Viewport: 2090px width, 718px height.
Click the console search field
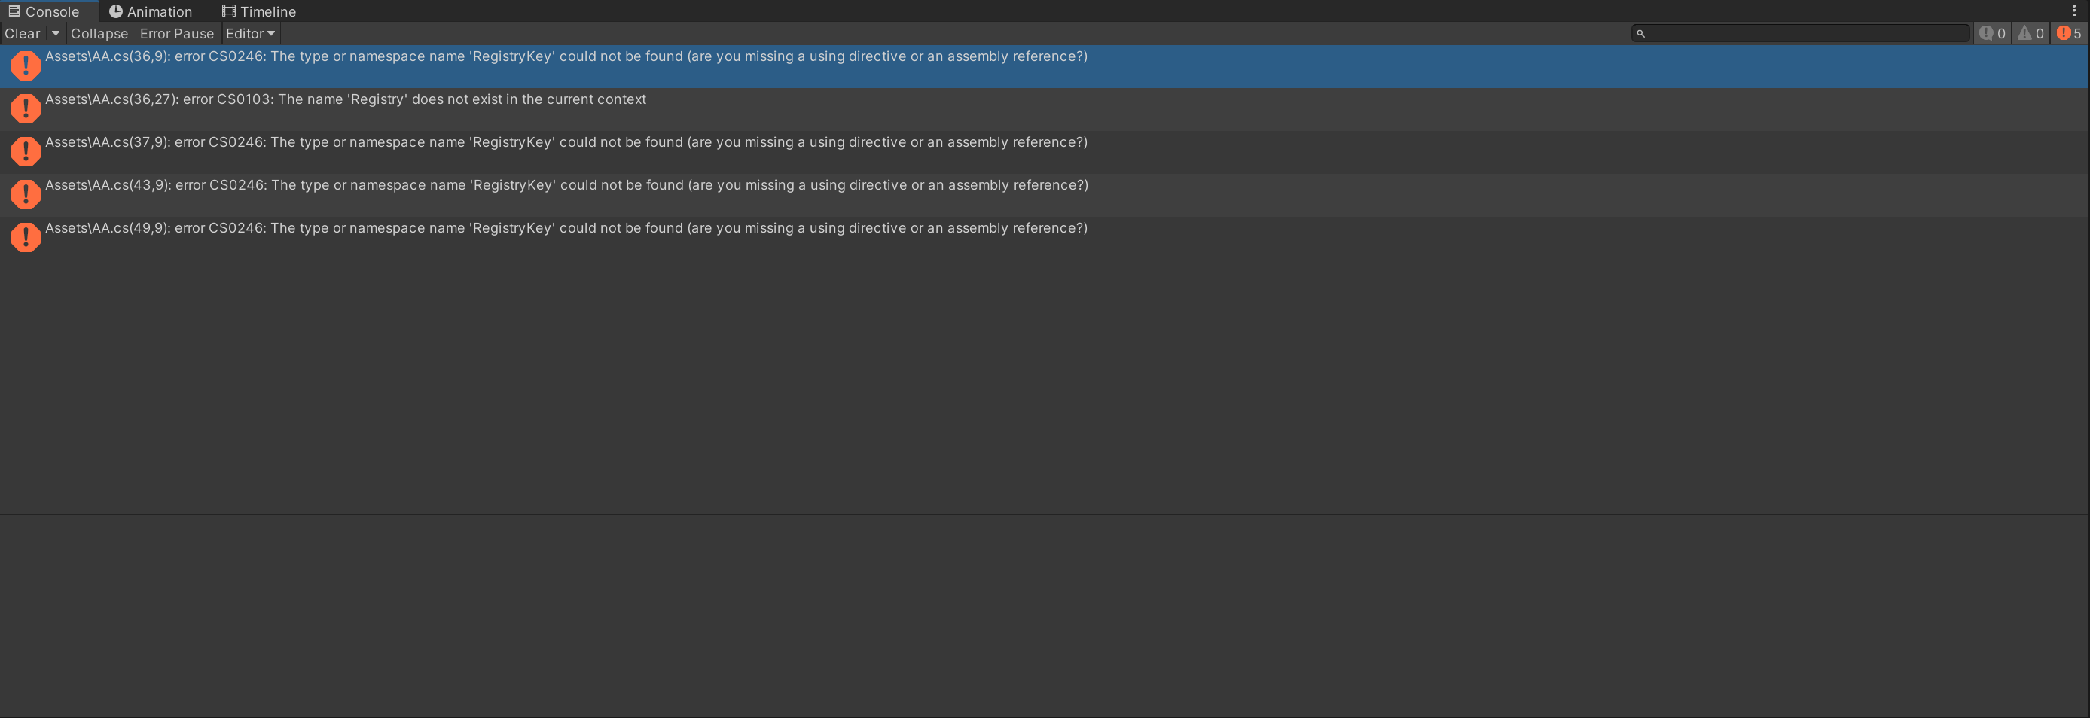1800,33
